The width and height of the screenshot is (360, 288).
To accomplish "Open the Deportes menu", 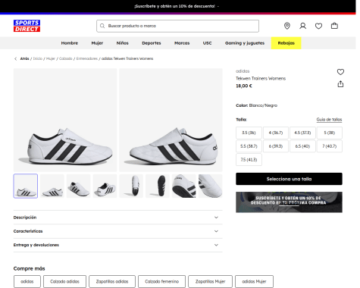I will click(152, 43).
